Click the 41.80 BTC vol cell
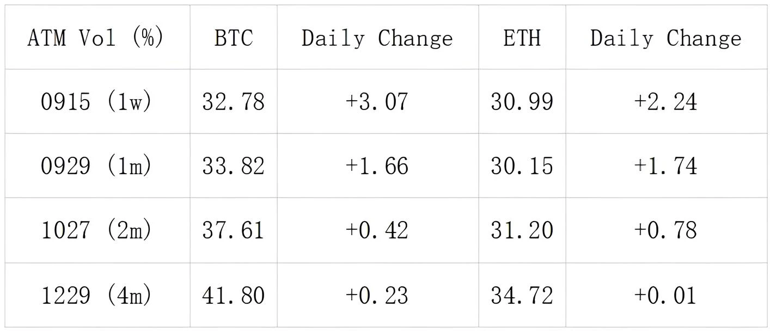 point(234,295)
